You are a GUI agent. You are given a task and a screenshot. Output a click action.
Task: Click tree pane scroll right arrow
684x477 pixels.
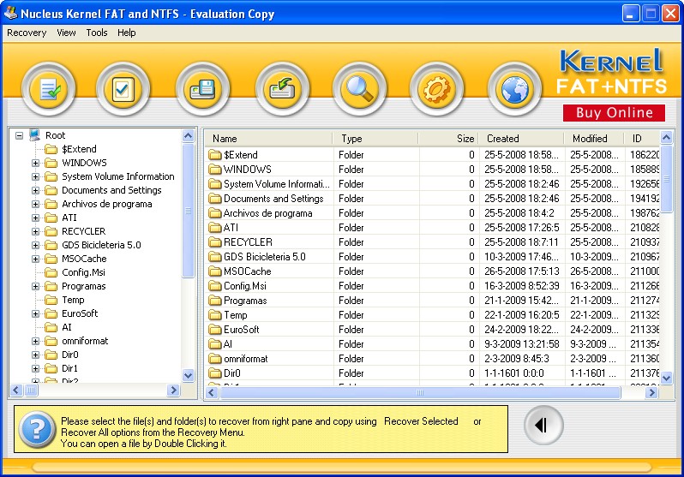click(173, 390)
